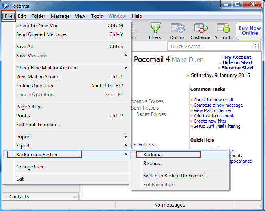Click the No messages status bar text
This screenshot has height=211, width=265.
(170, 205)
